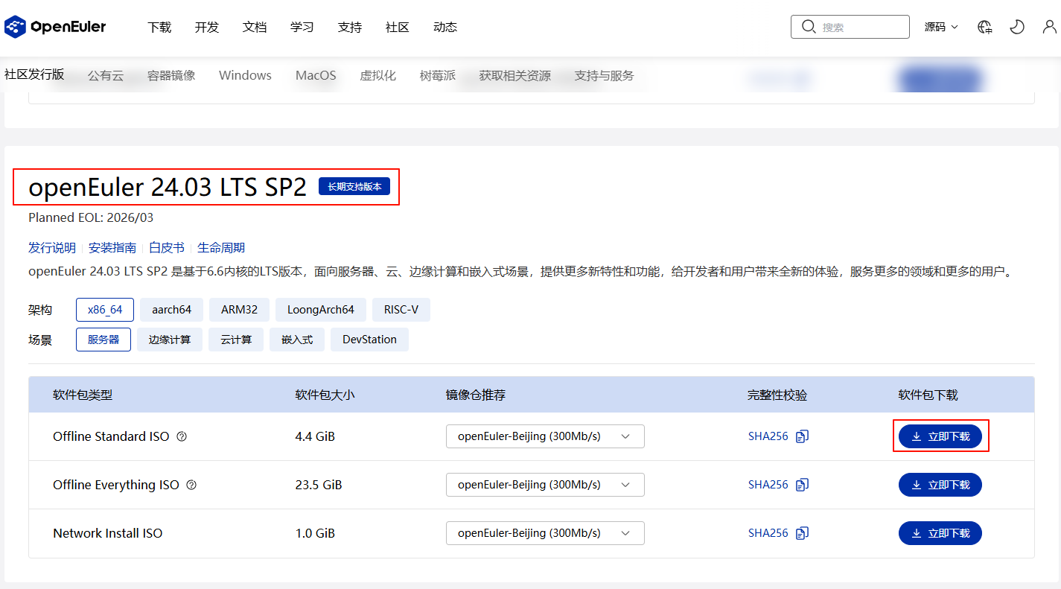The height and width of the screenshot is (589, 1061).
Task: Select 服务器 scenario
Action: click(103, 340)
